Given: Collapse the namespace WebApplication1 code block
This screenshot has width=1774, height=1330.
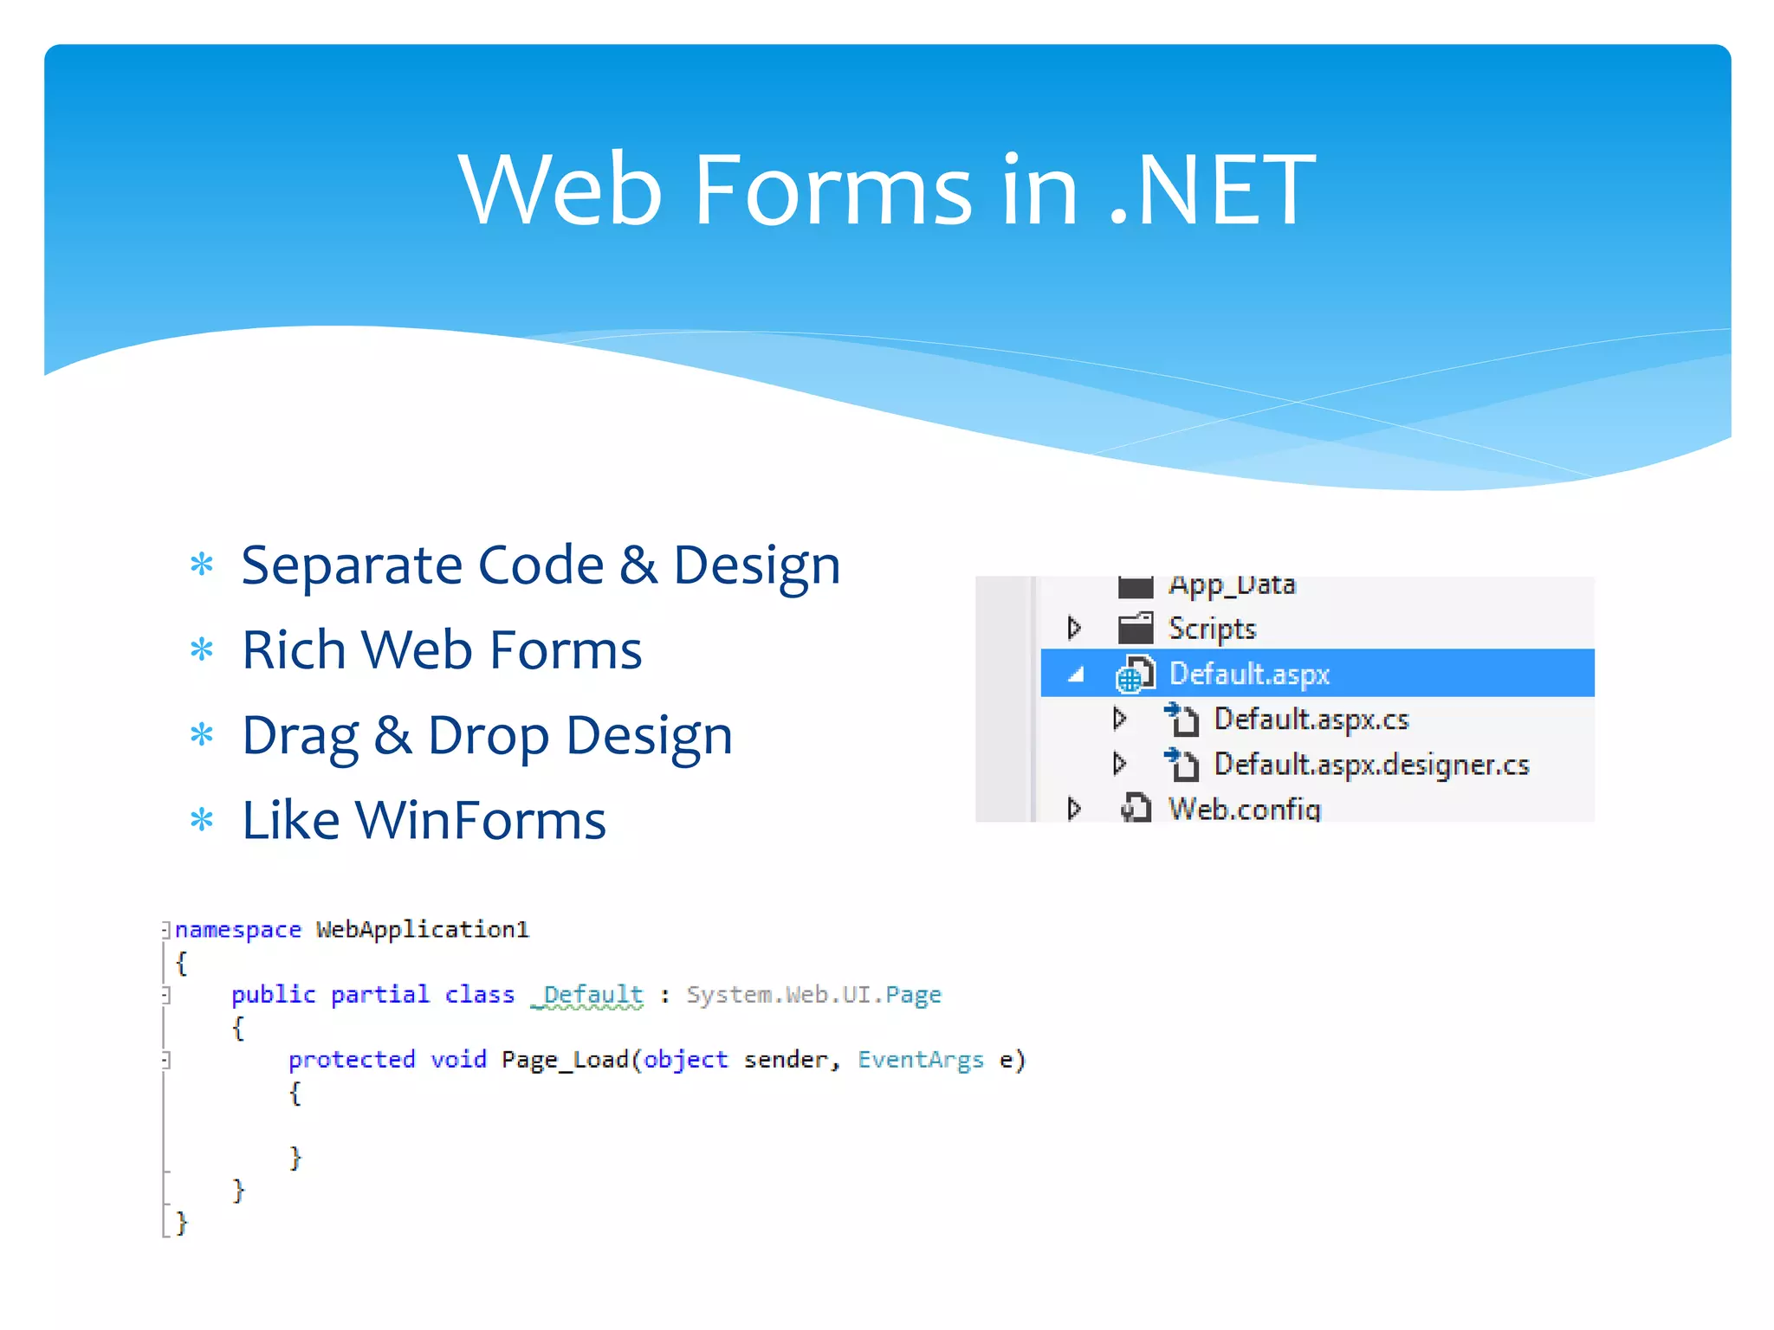Looking at the screenshot, I should pyautogui.click(x=165, y=930).
